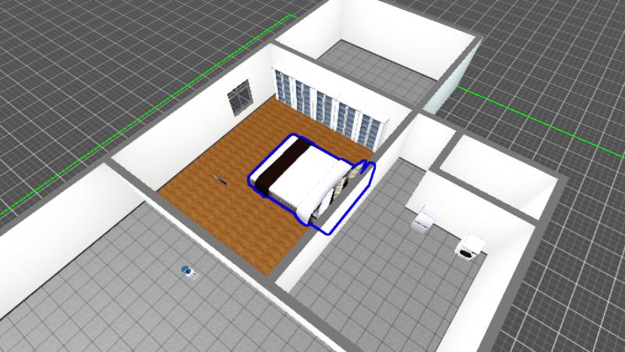Select the washing machine near the toilet

470,246
